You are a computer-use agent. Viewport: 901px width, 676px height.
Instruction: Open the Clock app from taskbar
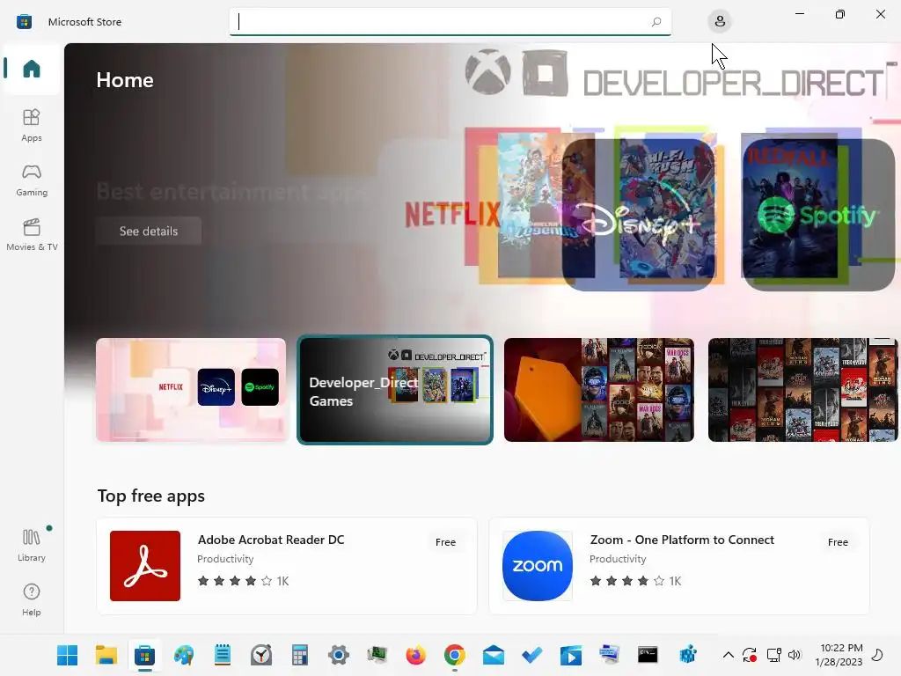261,655
